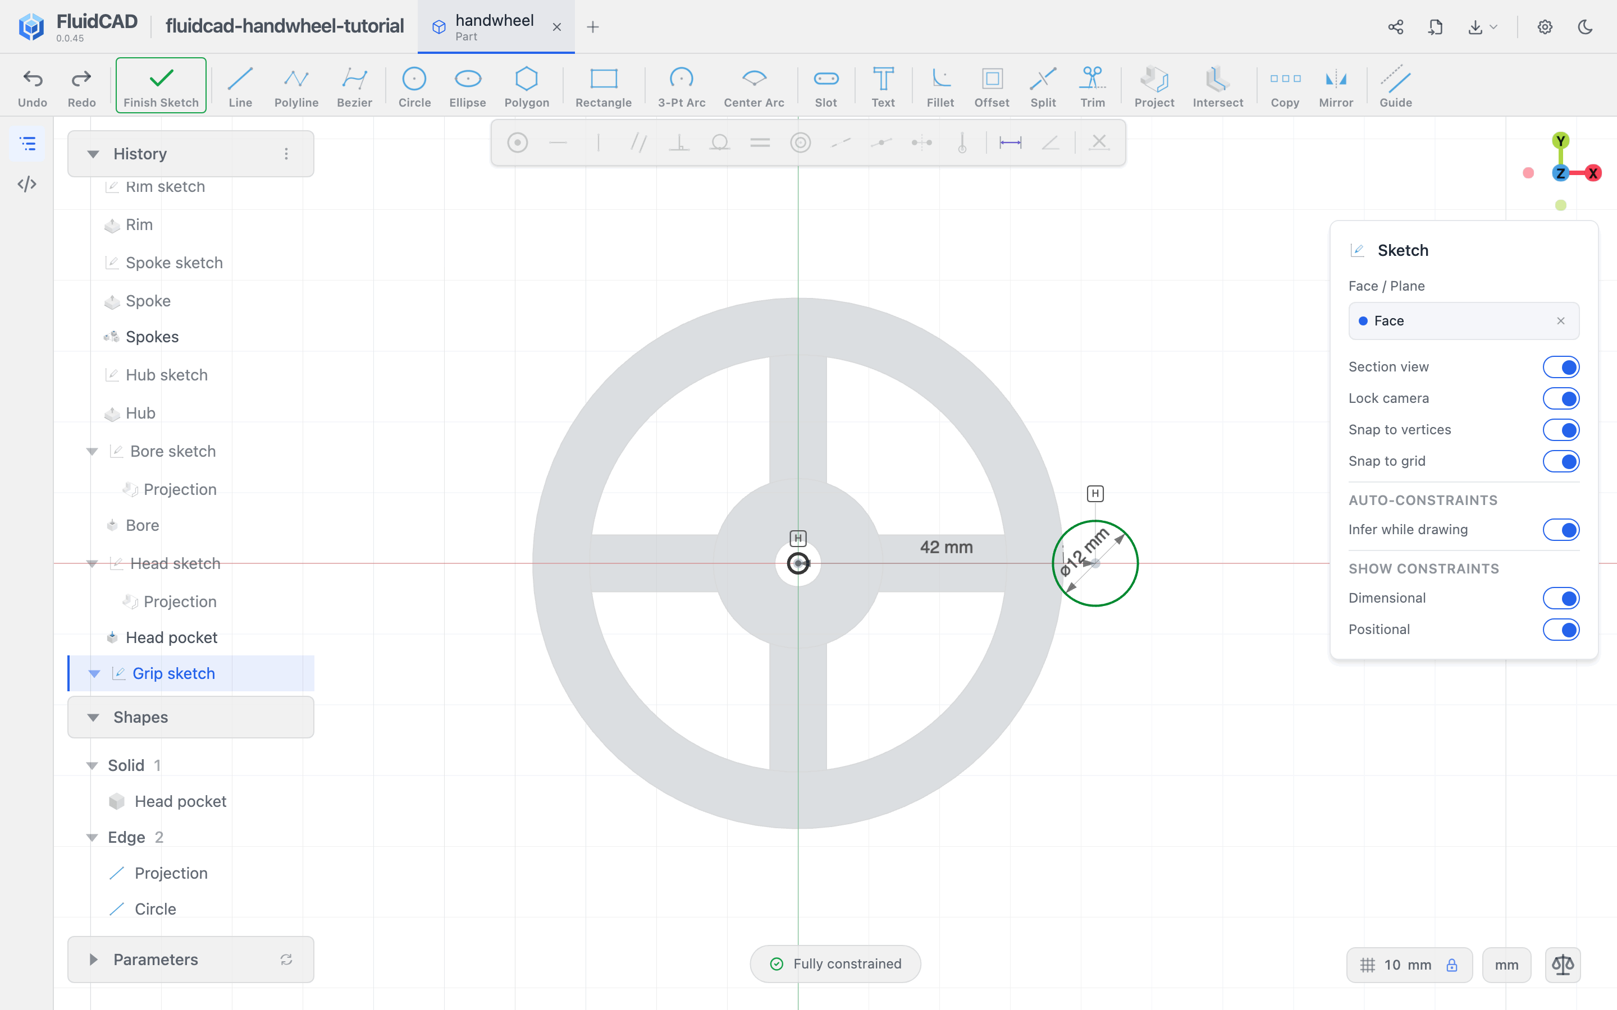The image size is (1617, 1010).
Task: Select the Bezier curve tool
Action: click(x=354, y=86)
